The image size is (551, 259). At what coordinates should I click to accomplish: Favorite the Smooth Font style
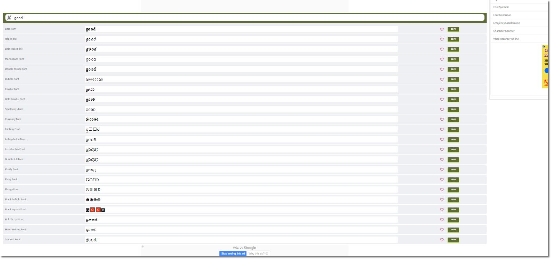442,240
